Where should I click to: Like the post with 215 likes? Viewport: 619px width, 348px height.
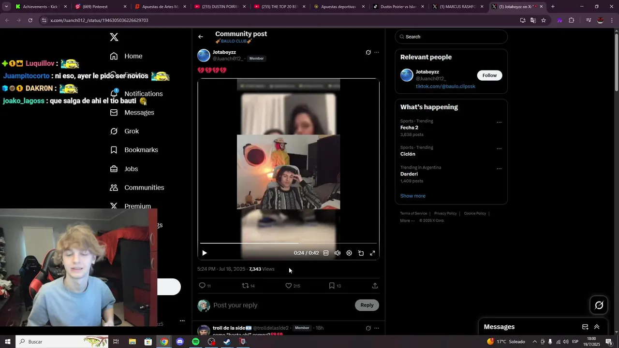coord(293,286)
